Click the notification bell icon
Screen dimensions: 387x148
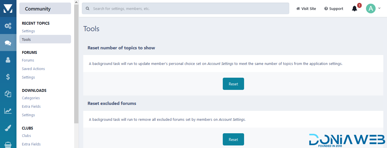click(354, 9)
